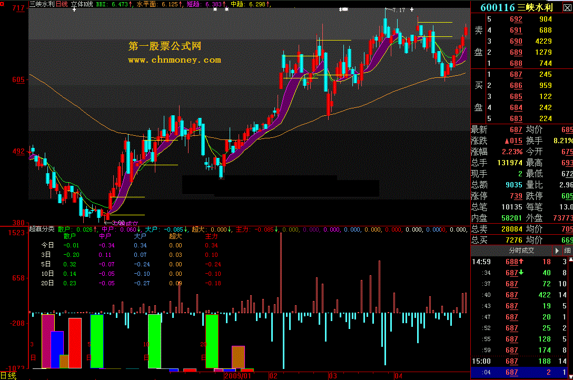
Task: Close the 600116 quote side panel
Action: tap(568, 8)
